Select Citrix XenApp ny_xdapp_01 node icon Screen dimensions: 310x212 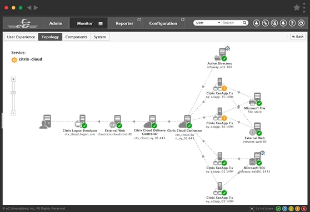220,159
